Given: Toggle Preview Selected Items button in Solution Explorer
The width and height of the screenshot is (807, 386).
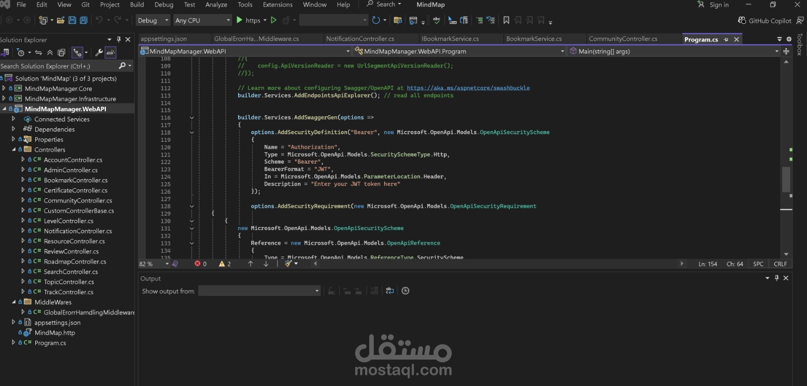Looking at the screenshot, I should click(x=110, y=52).
